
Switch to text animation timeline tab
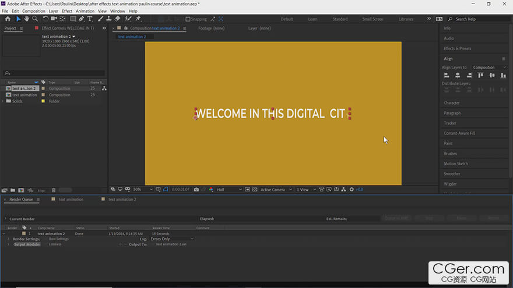(x=71, y=200)
